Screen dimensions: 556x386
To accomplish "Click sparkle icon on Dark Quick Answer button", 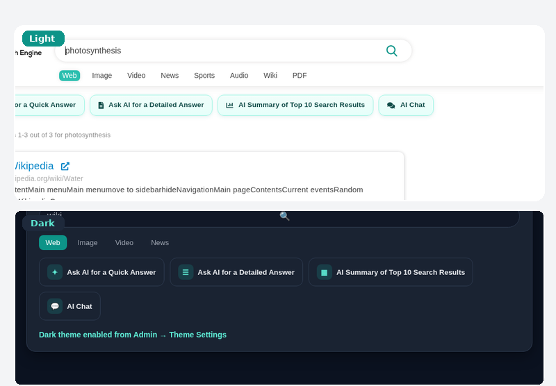I will tap(55, 272).
